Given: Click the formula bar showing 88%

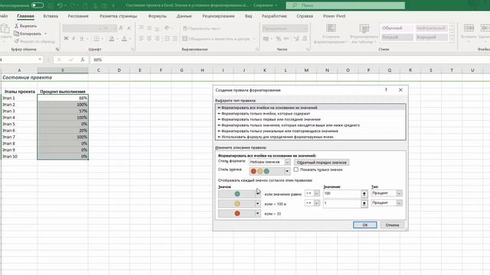Looking at the screenshot, I should pyautogui.click(x=290, y=60).
